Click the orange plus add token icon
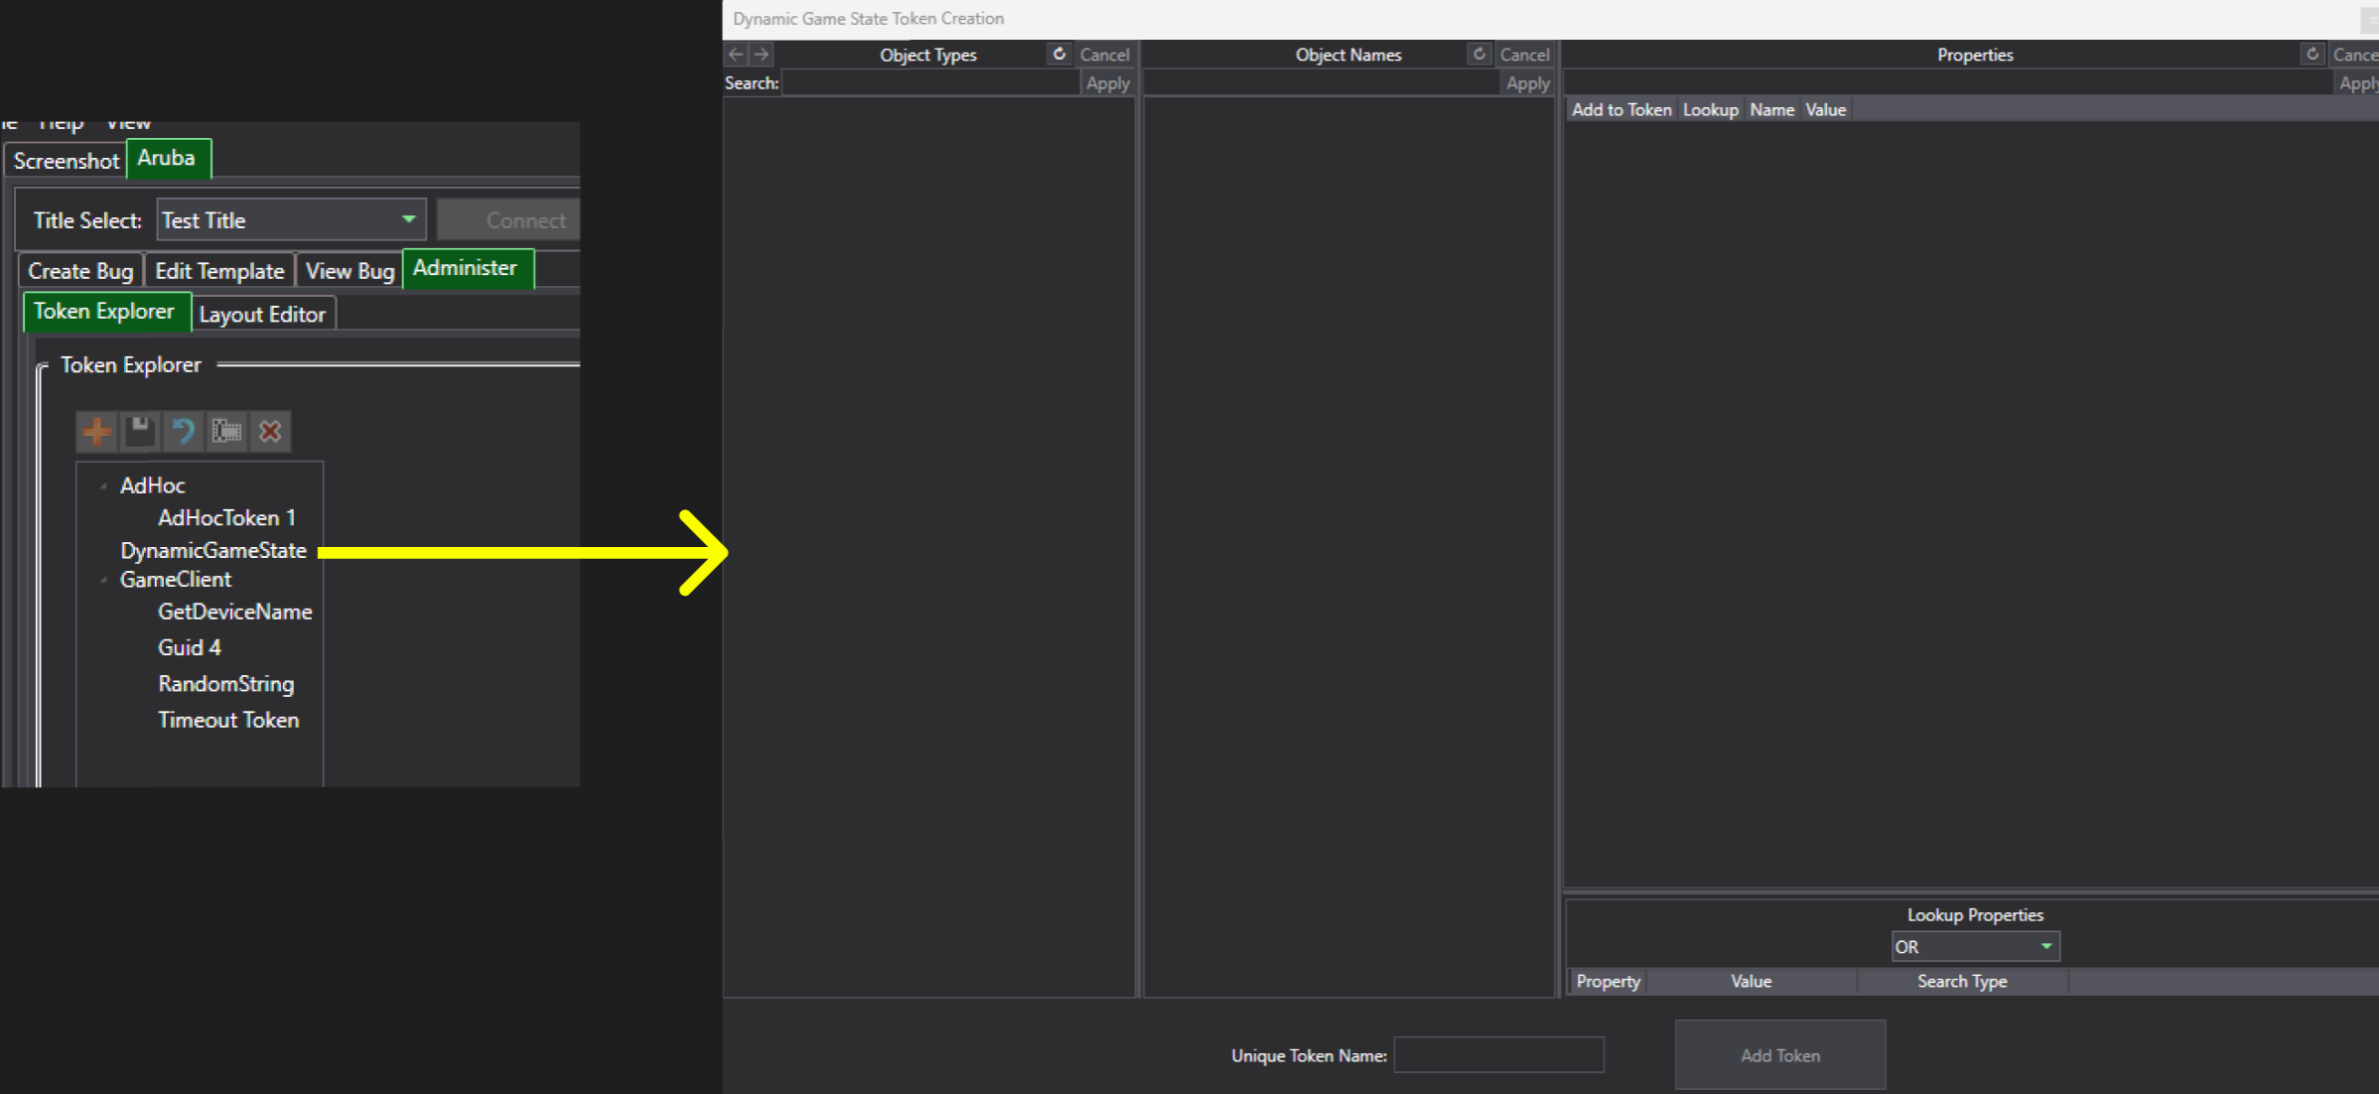This screenshot has width=2379, height=1094. 96,431
